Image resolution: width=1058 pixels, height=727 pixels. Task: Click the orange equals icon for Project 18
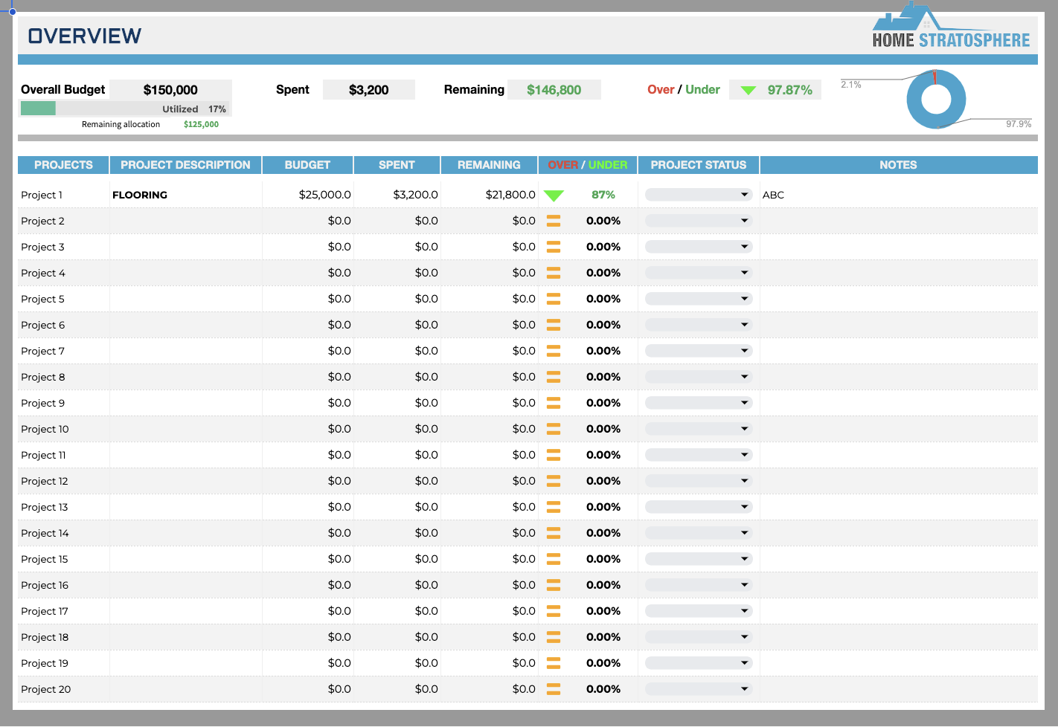point(554,637)
